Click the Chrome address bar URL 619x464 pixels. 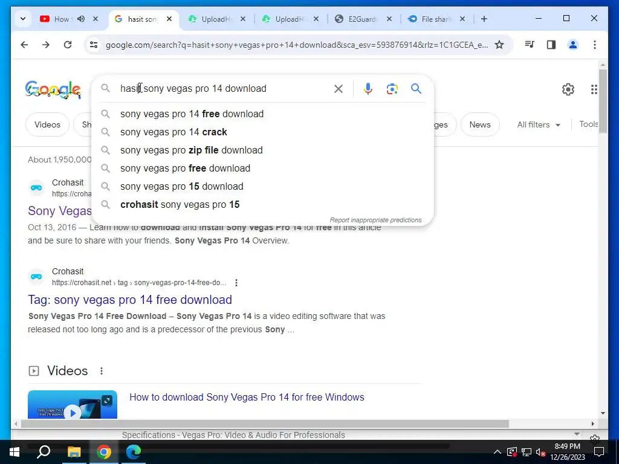[296, 45]
